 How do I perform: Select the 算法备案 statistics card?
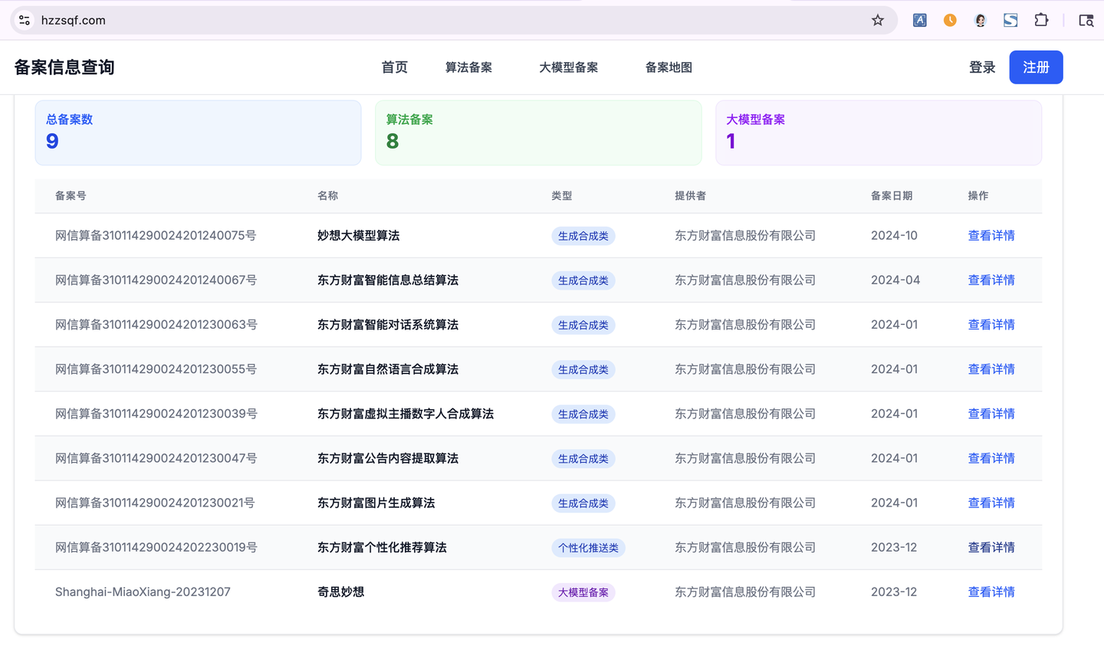coord(538,133)
